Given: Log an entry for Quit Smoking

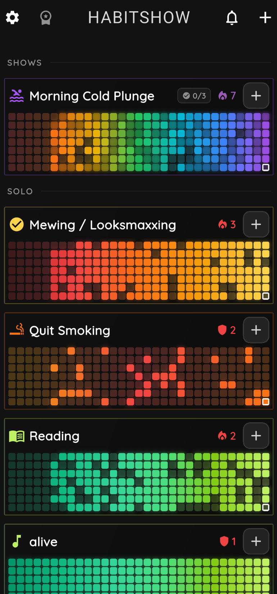Looking at the screenshot, I should point(256,330).
